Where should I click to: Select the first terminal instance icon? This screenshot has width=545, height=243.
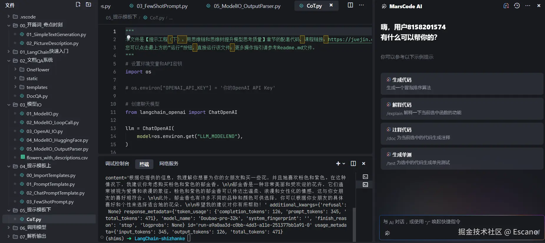[x=365, y=177]
